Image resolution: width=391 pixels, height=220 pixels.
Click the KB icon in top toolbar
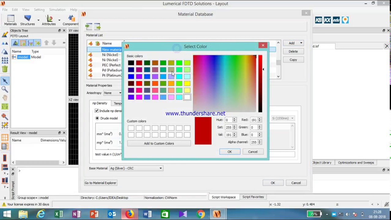point(319,20)
